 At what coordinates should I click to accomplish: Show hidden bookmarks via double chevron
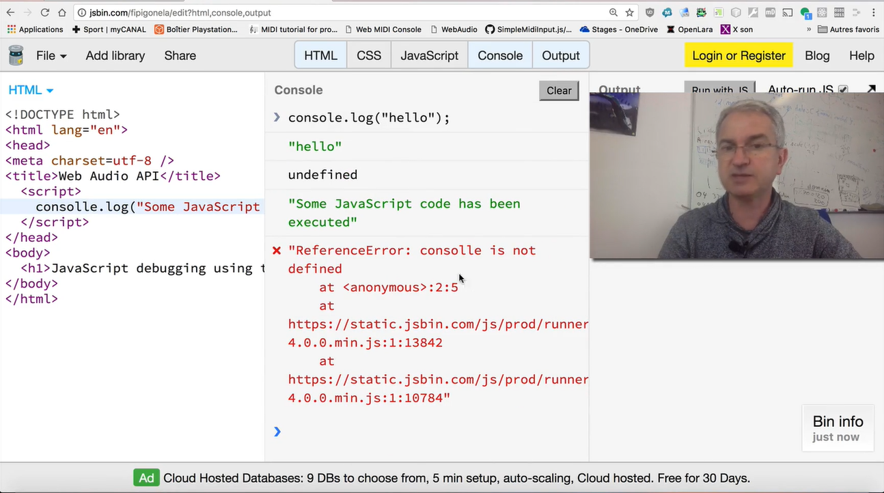tap(809, 29)
